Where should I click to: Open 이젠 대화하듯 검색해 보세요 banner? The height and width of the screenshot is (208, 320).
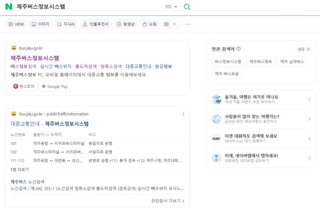(x=261, y=138)
